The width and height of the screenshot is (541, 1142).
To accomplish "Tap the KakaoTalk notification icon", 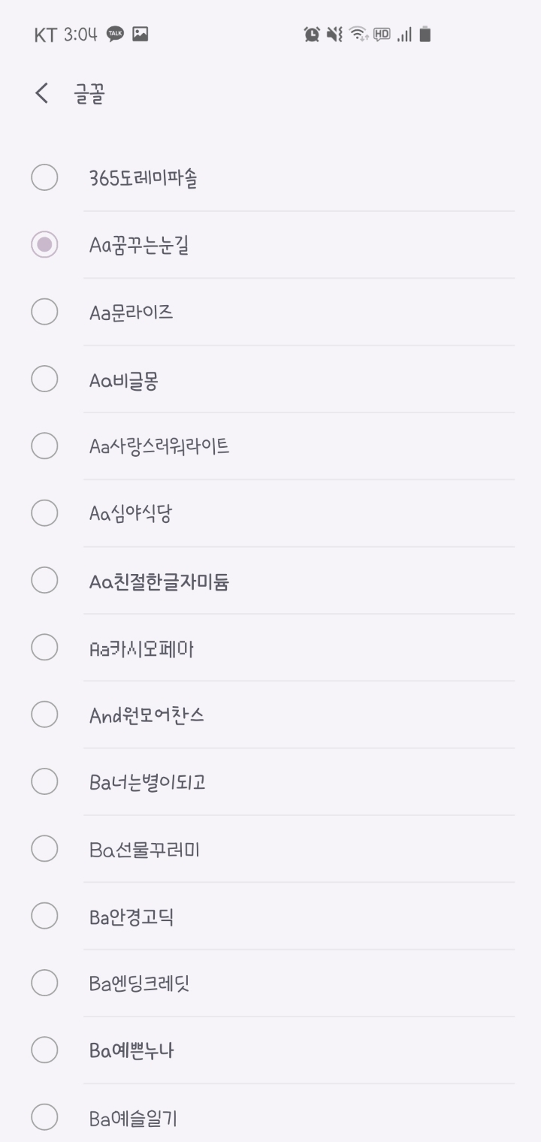I will 115,34.
